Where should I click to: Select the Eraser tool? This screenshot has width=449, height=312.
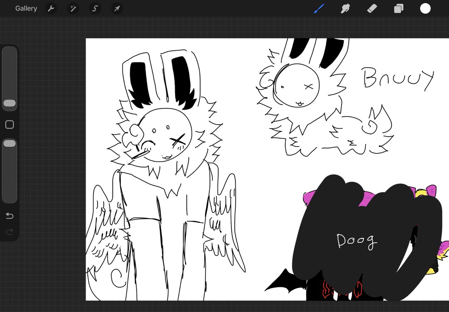click(x=372, y=9)
